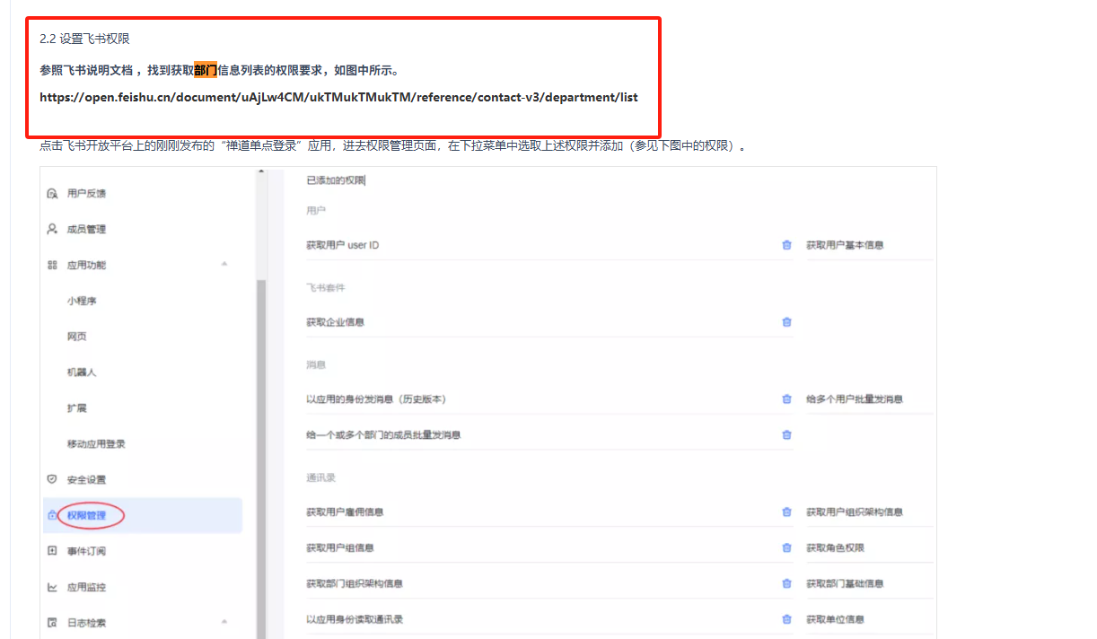Screen dimensions: 1097x639
Task: Click the 获取用户雇佣信息 text
Action: 345,512
